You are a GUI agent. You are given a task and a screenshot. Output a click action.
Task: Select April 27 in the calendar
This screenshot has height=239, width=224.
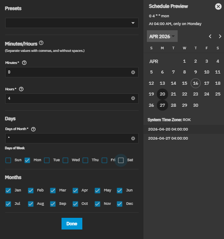[162, 105]
